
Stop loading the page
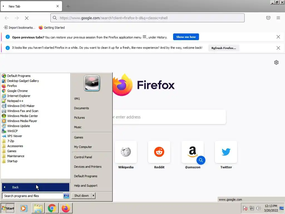pyautogui.click(x=27, y=18)
